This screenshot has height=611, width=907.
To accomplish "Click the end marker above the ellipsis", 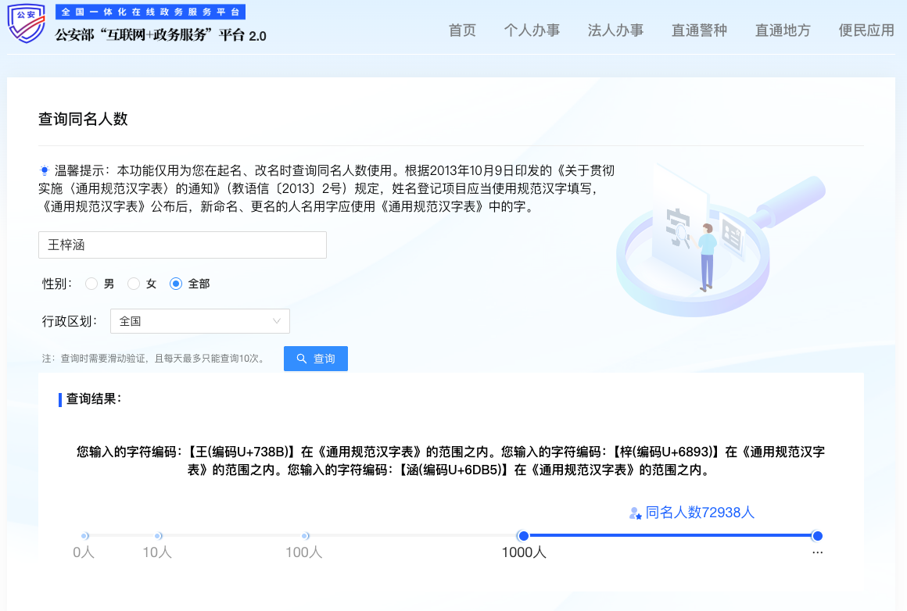I will [x=817, y=536].
